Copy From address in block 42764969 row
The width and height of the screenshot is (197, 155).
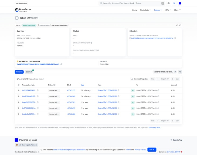118,96
